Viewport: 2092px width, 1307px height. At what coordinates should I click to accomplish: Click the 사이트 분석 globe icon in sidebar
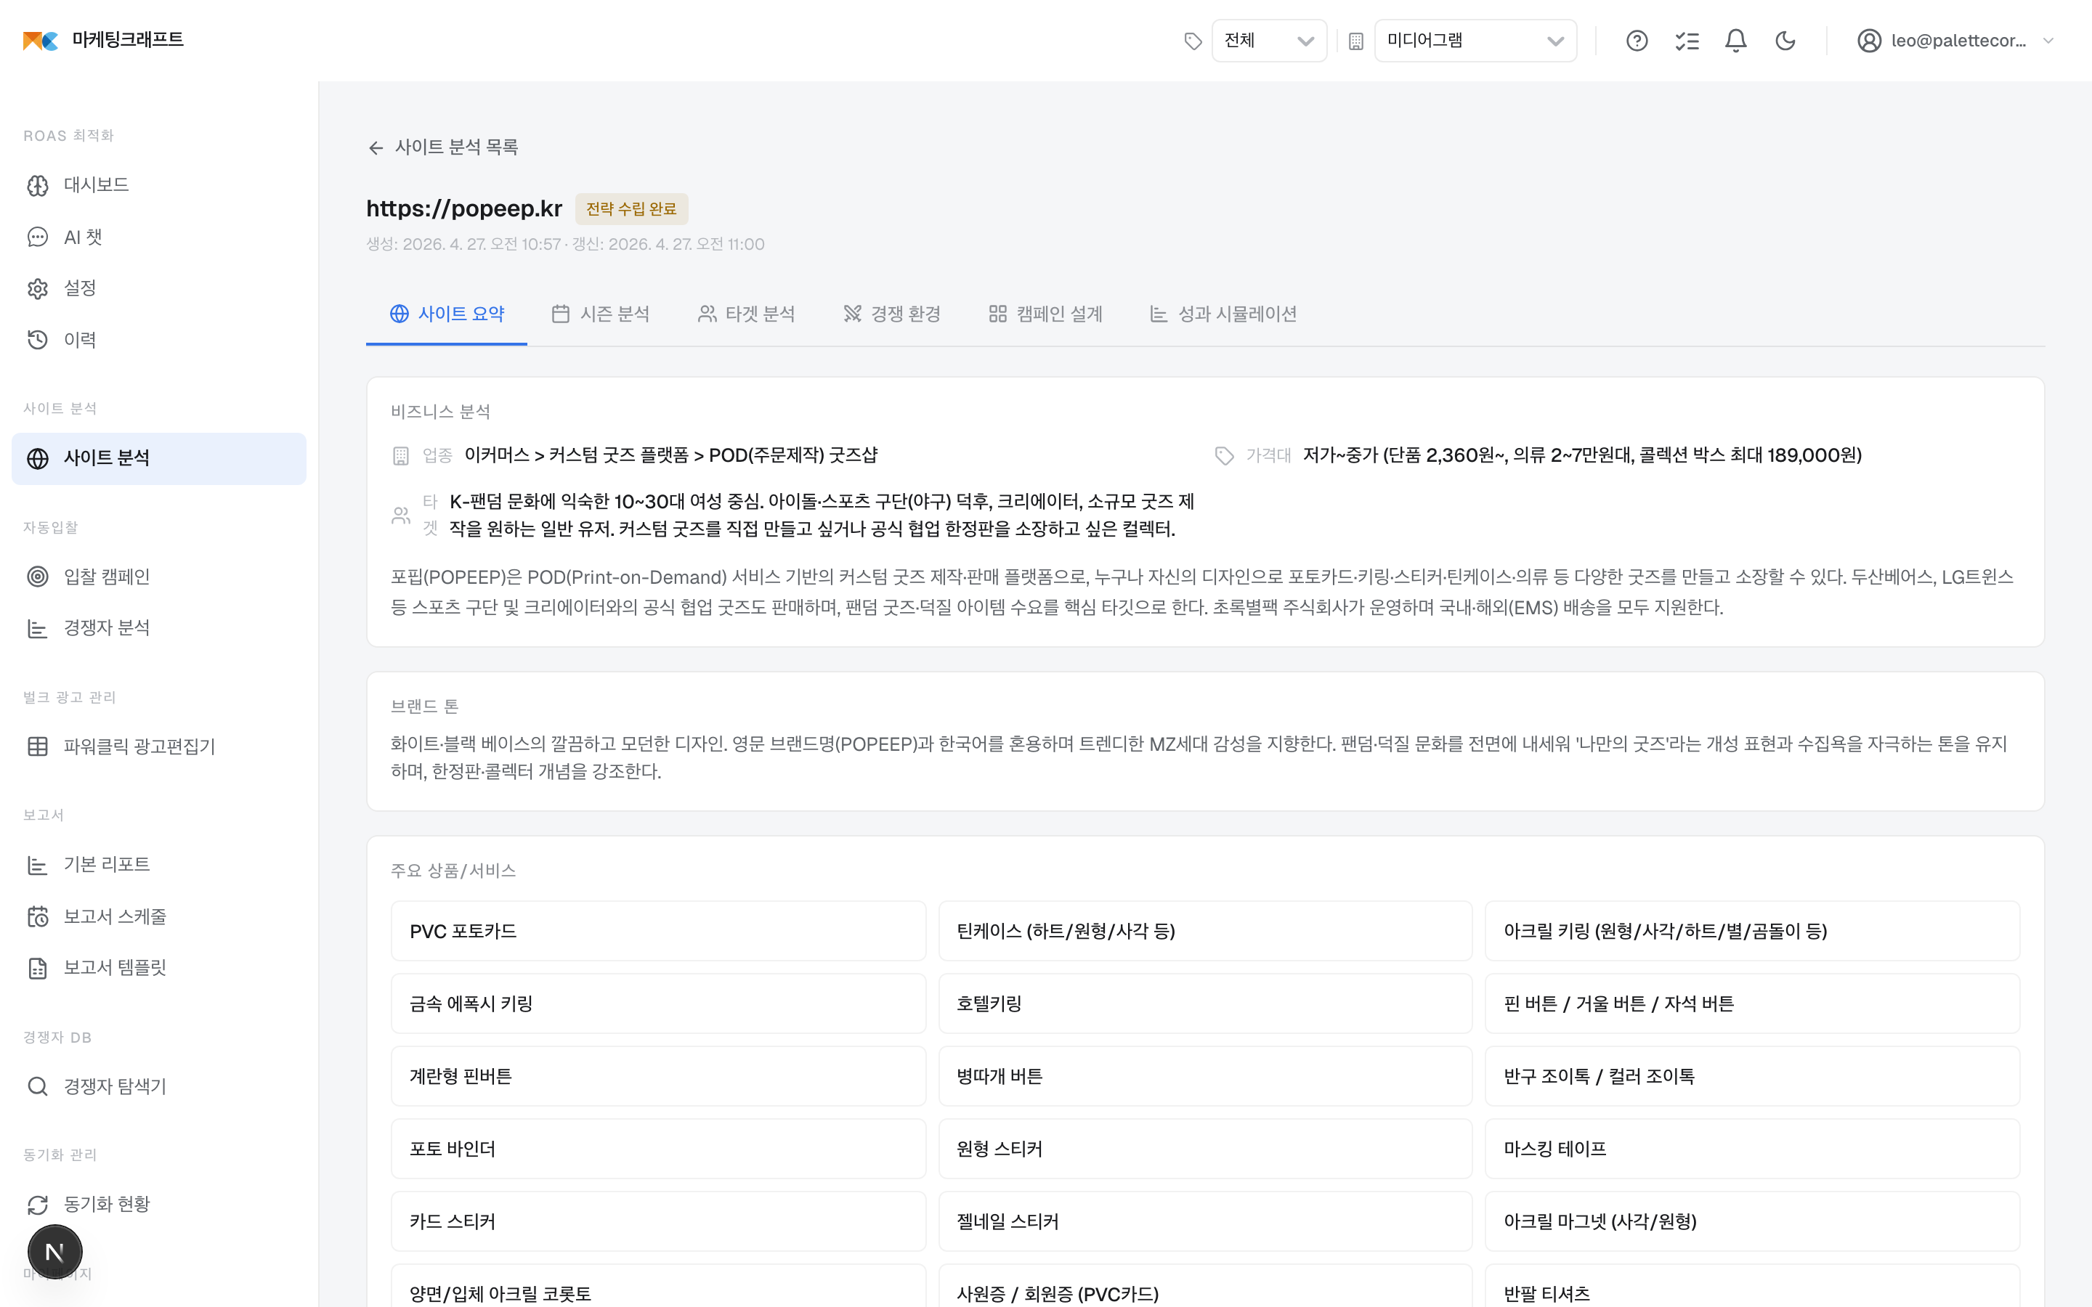(x=38, y=458)
